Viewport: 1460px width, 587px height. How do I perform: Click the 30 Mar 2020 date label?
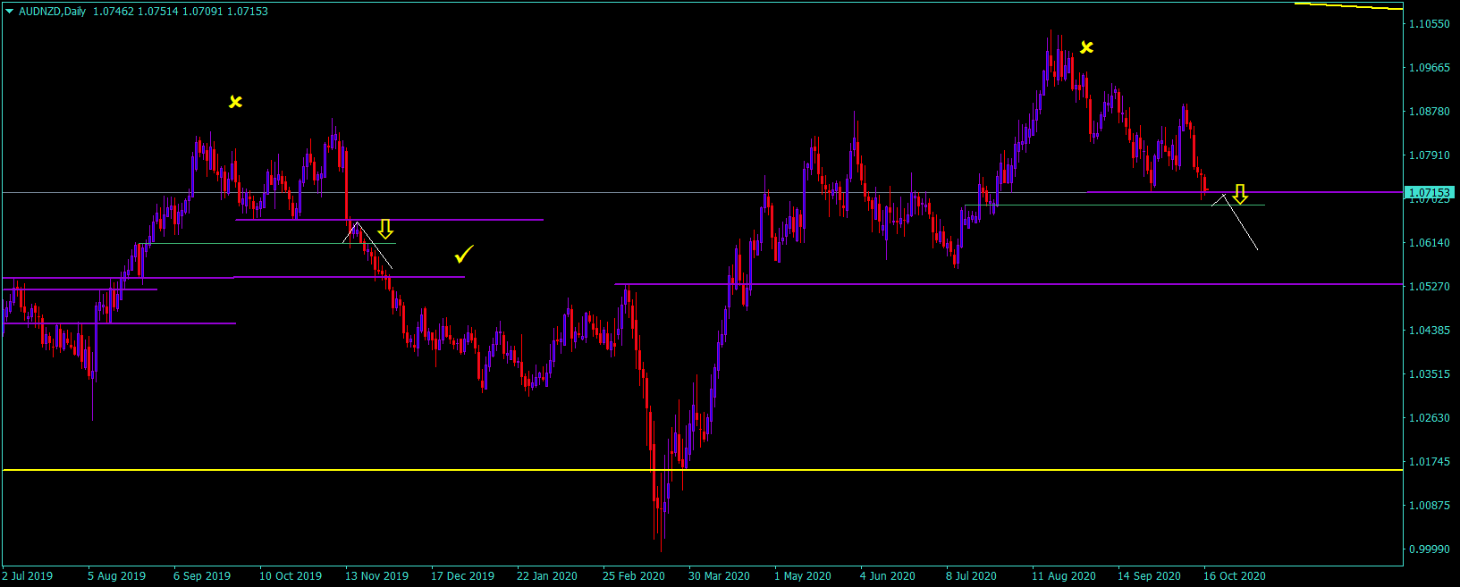point(719,576)
